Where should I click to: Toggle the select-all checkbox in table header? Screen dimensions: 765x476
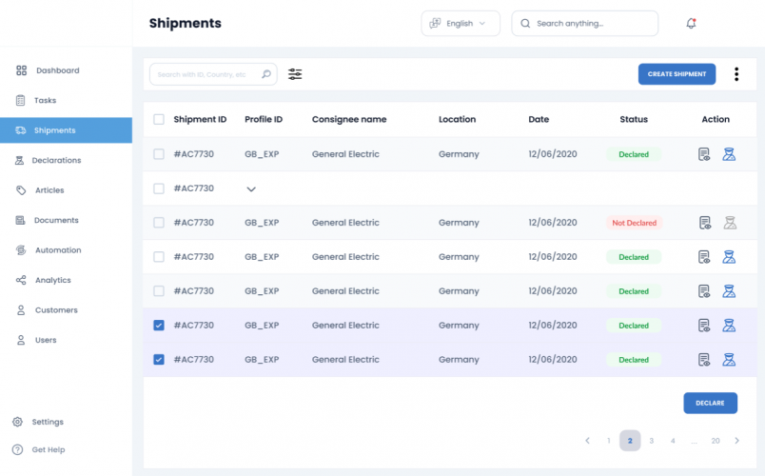pyautogui.click(x=159, y=120)
